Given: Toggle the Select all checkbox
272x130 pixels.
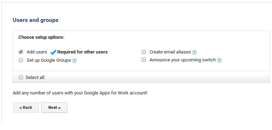Looking at the screenshot, I should tap(21, 77).
